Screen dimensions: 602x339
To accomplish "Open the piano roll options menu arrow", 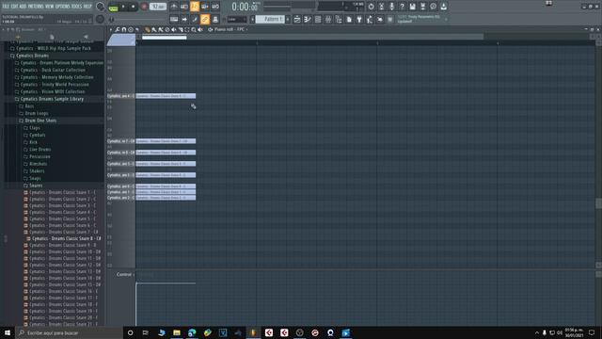I will tap(111, 29).
